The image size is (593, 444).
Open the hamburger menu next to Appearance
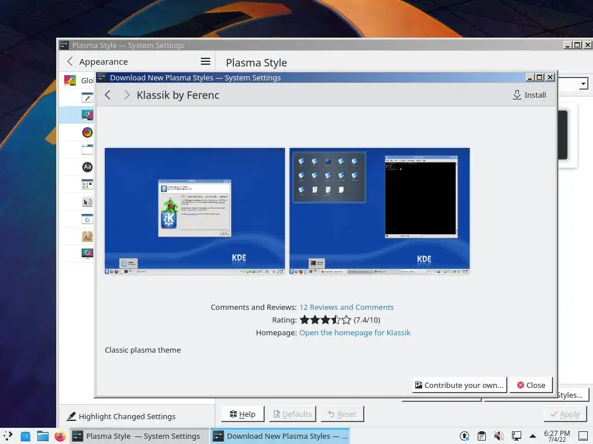[206, 61]
